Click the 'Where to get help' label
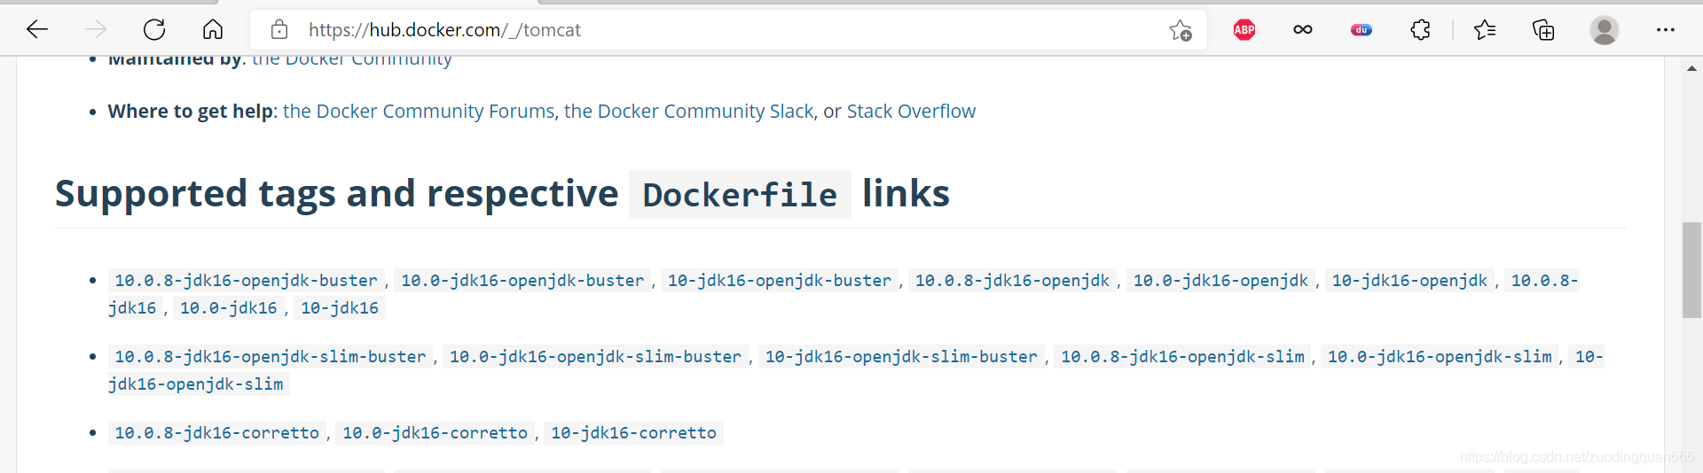This screenshot has width=1703, height=473. [x=191, y=112]
